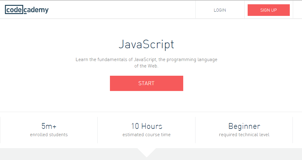Click "programming language" in the course description

pos(192,60)
